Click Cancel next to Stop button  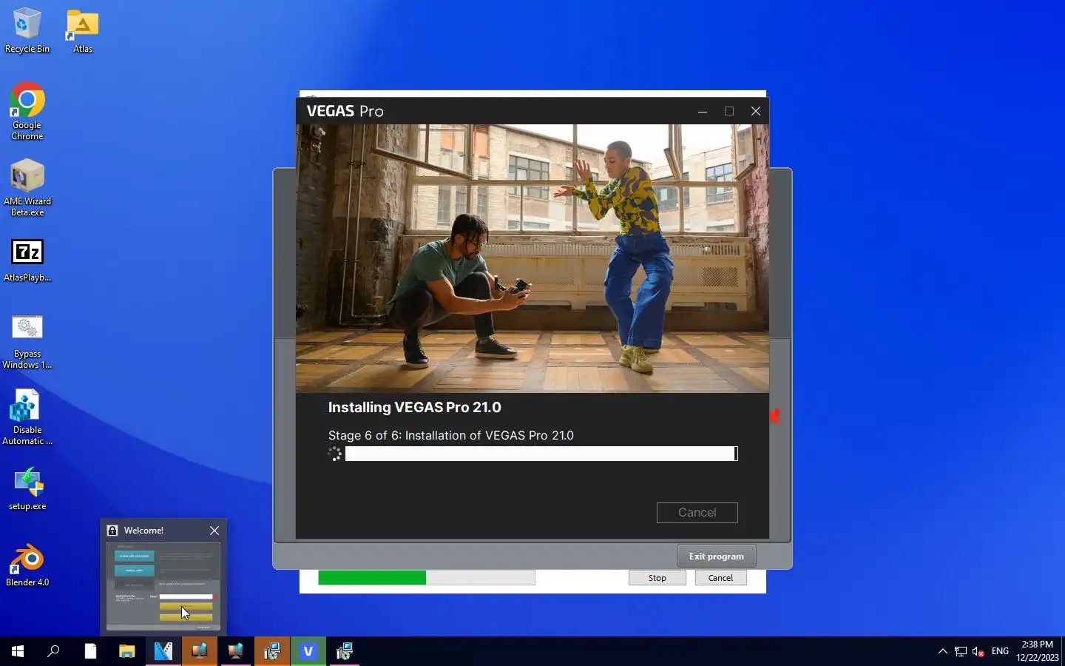pyautogui.click(x=720, y=578)
